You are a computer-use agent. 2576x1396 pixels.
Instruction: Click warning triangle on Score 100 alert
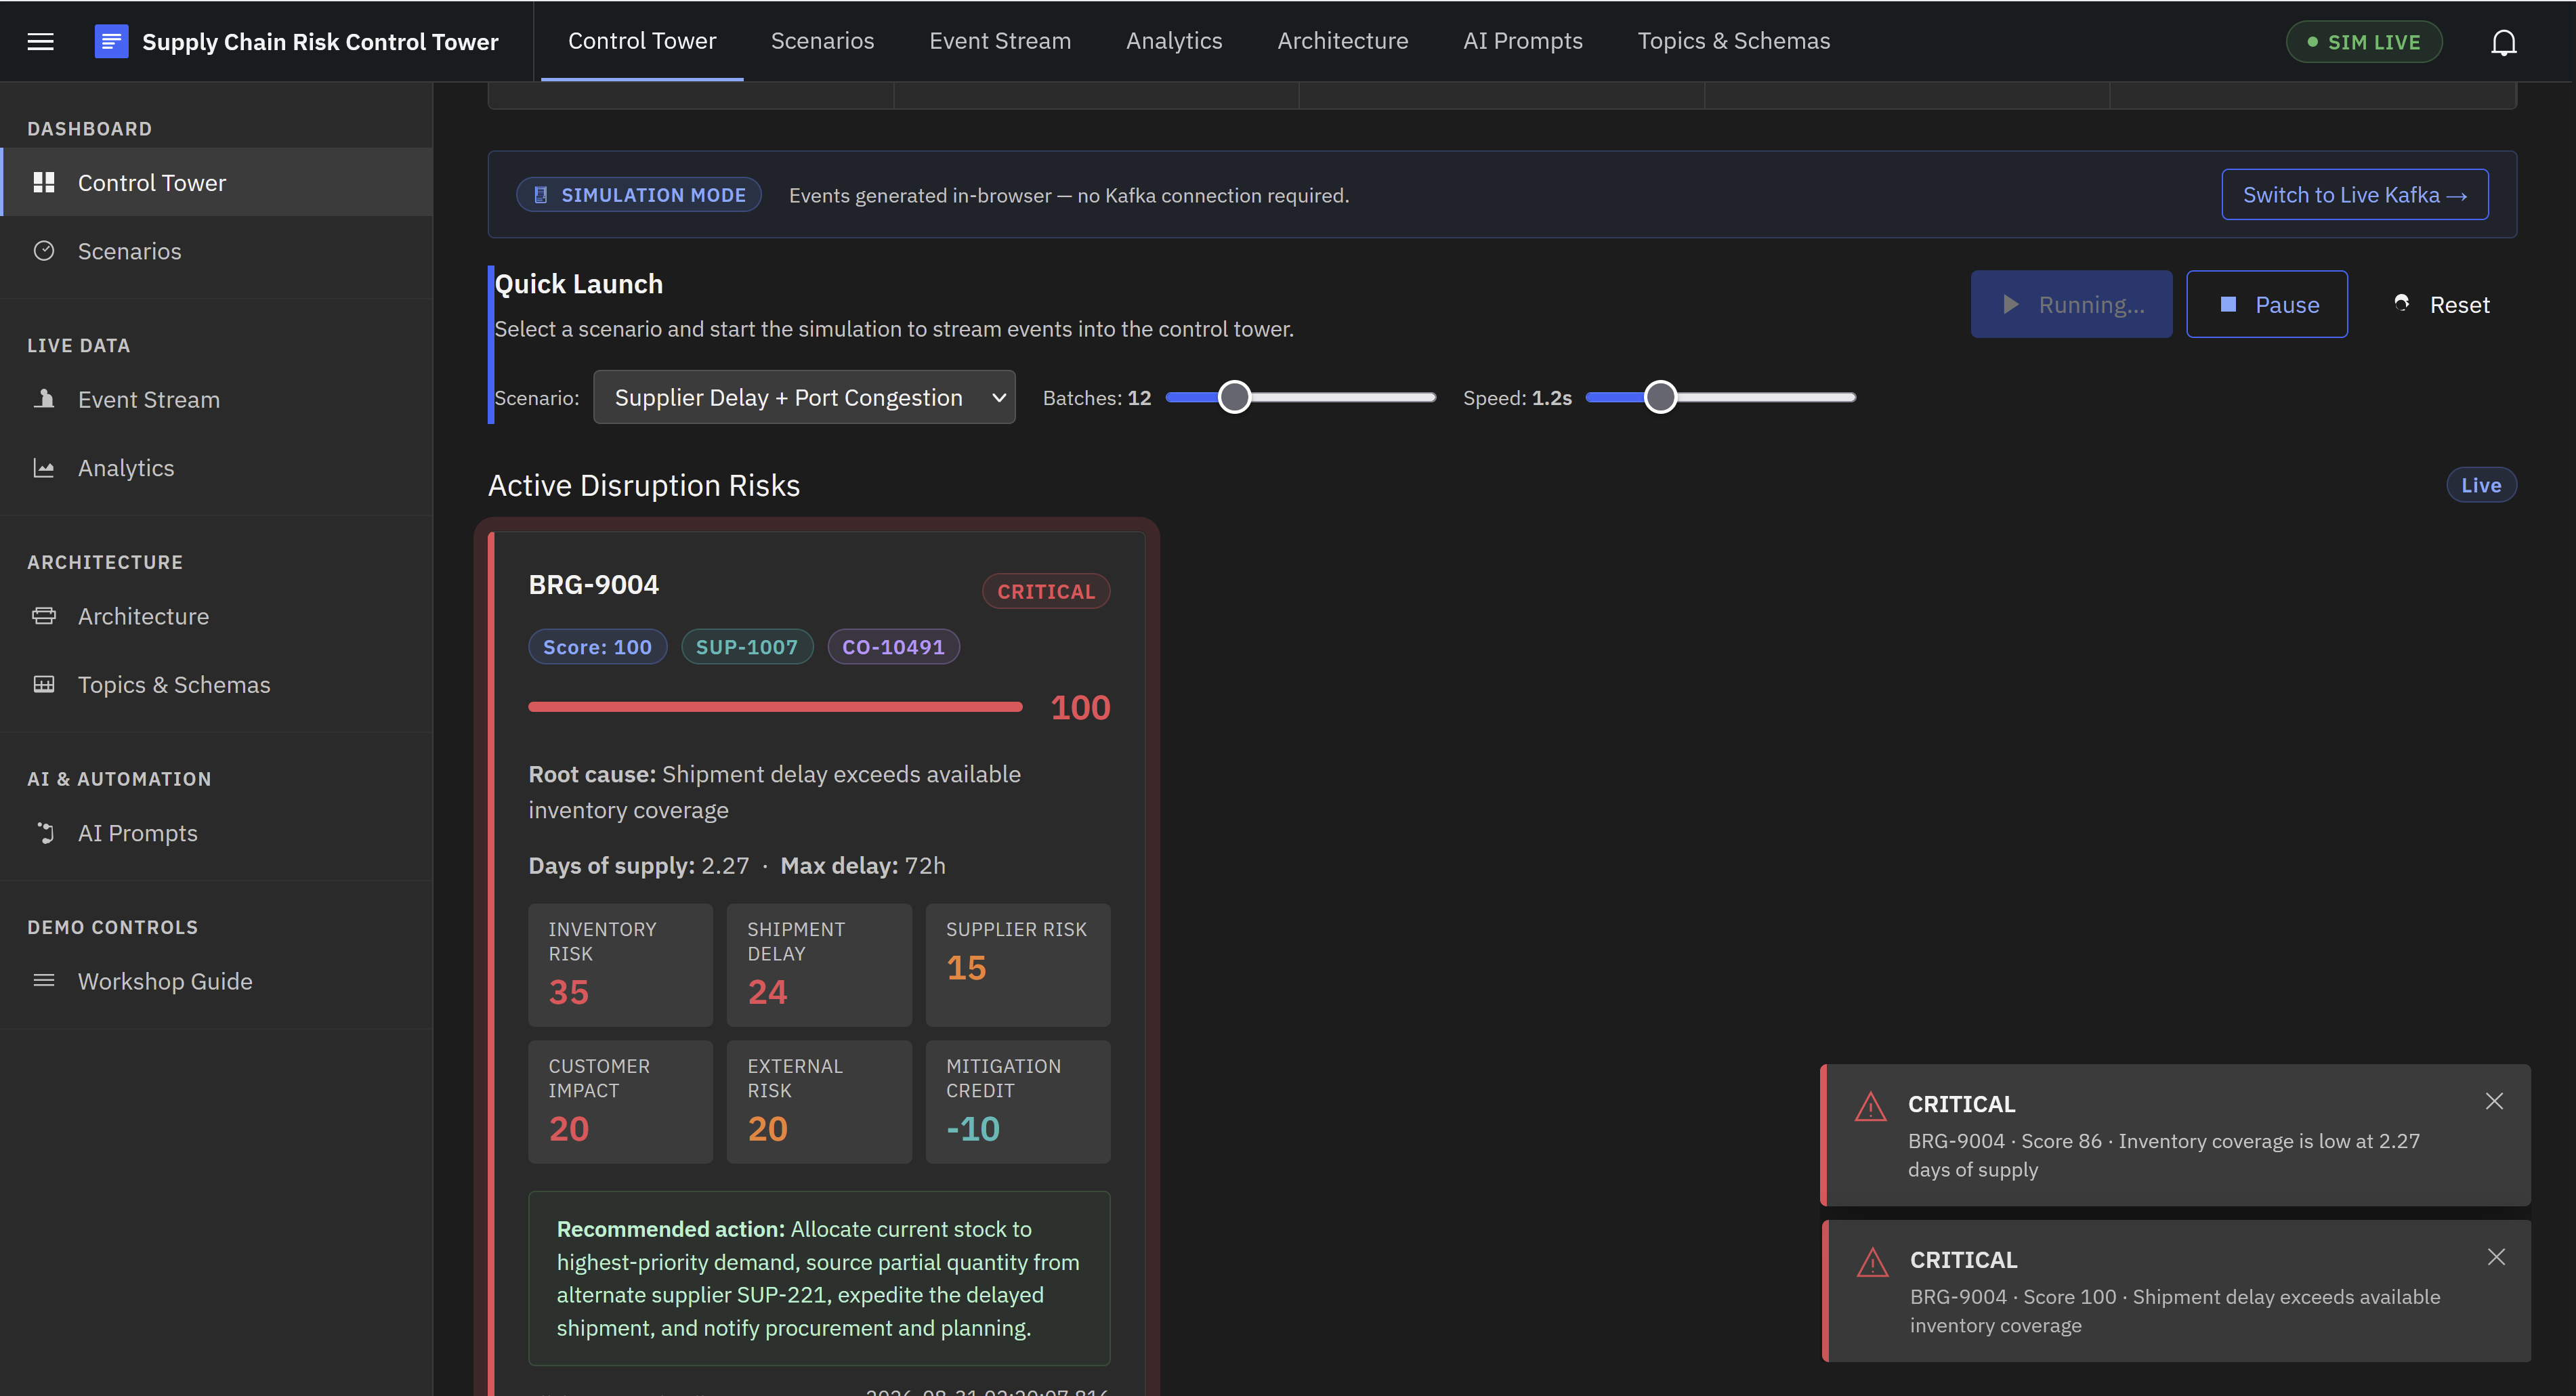[x=1872, y=1263]
